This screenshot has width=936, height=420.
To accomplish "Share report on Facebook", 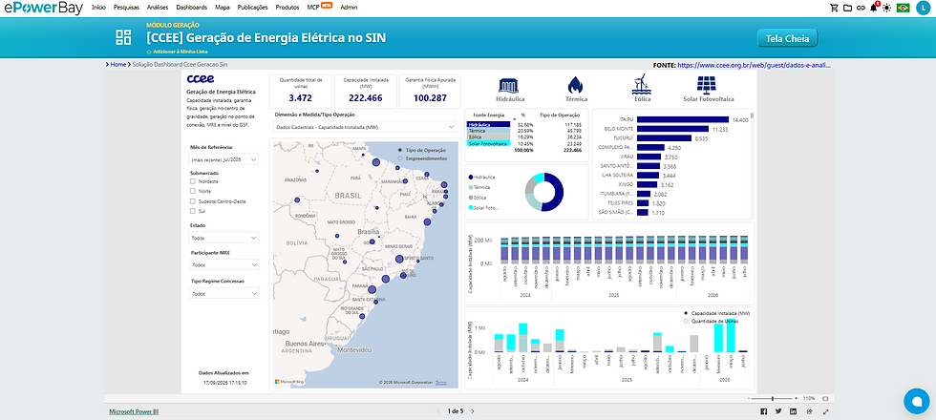I will click(x=763, y=411).
